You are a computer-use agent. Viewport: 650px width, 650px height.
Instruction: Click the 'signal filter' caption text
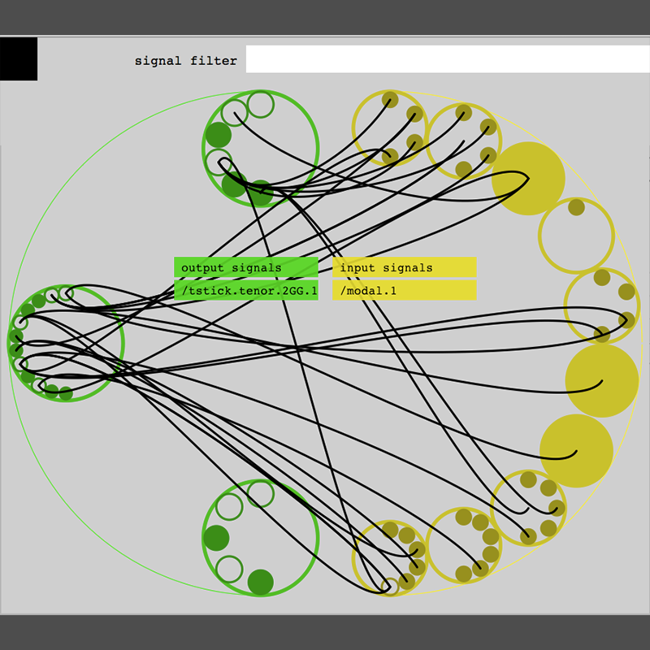click(186, 61)
